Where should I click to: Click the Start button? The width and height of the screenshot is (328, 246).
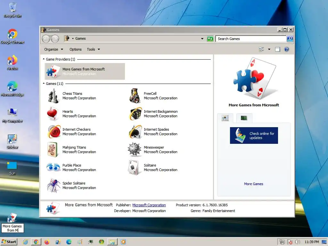click(x=9, y=242)
